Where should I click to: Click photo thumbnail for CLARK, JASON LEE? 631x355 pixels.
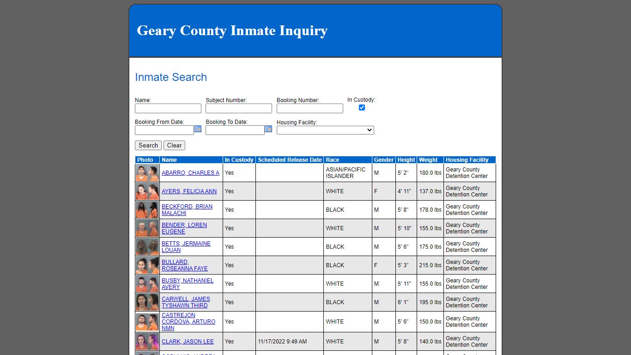pyautogui.click(x=147, y=342)
